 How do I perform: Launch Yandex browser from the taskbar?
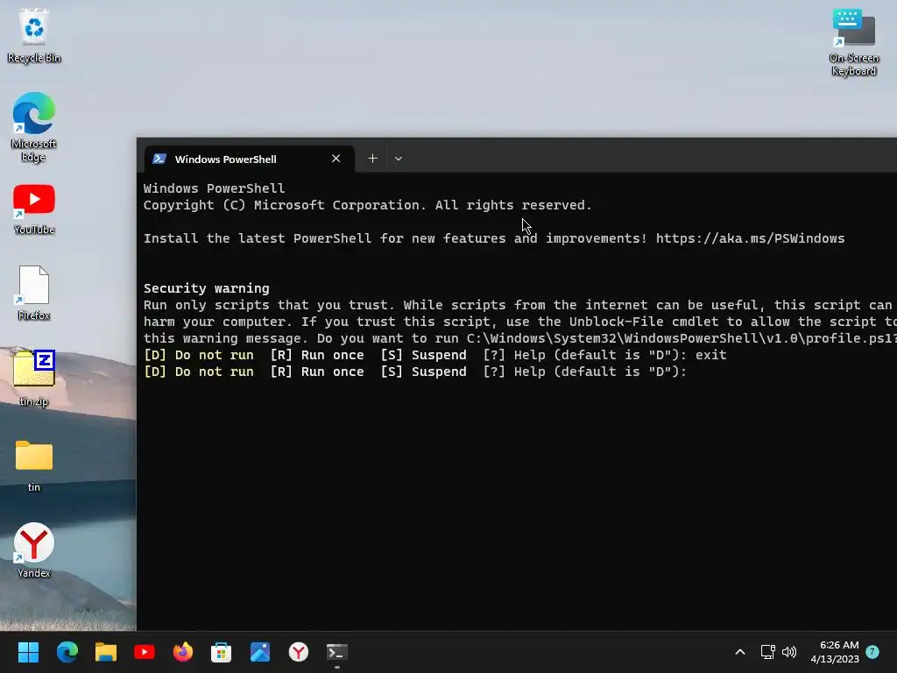299,652
